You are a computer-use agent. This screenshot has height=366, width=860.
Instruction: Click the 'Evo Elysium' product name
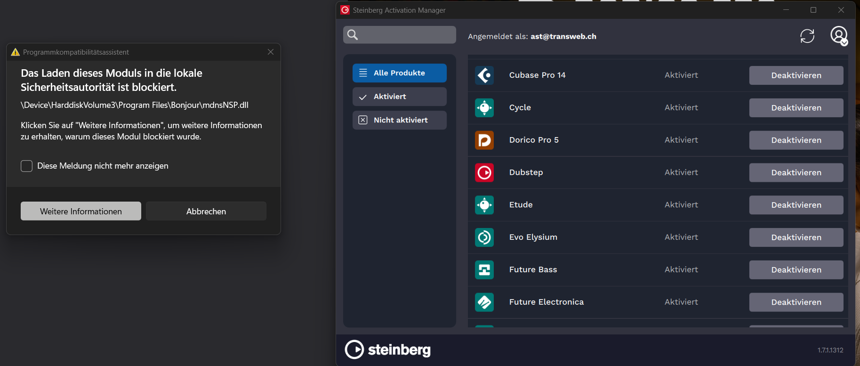[533, 237]
